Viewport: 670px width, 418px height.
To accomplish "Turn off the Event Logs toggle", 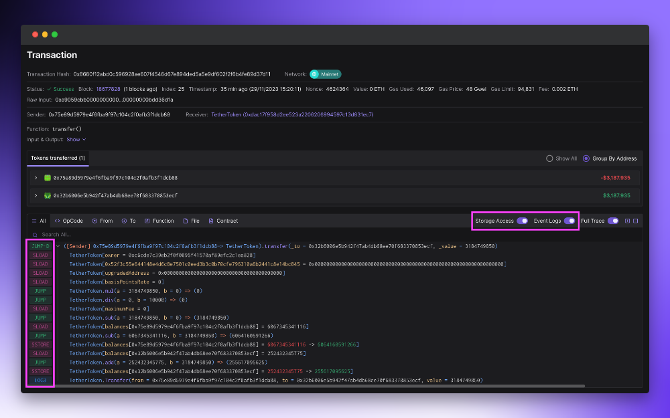I will coord(570,220).
